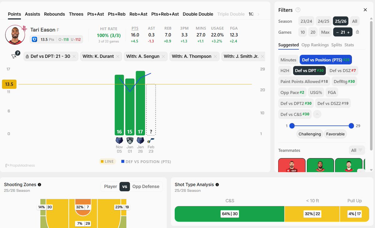Click the sportsbook logo next to 13.5 Pts
The image size is (375, 228).
35,40
